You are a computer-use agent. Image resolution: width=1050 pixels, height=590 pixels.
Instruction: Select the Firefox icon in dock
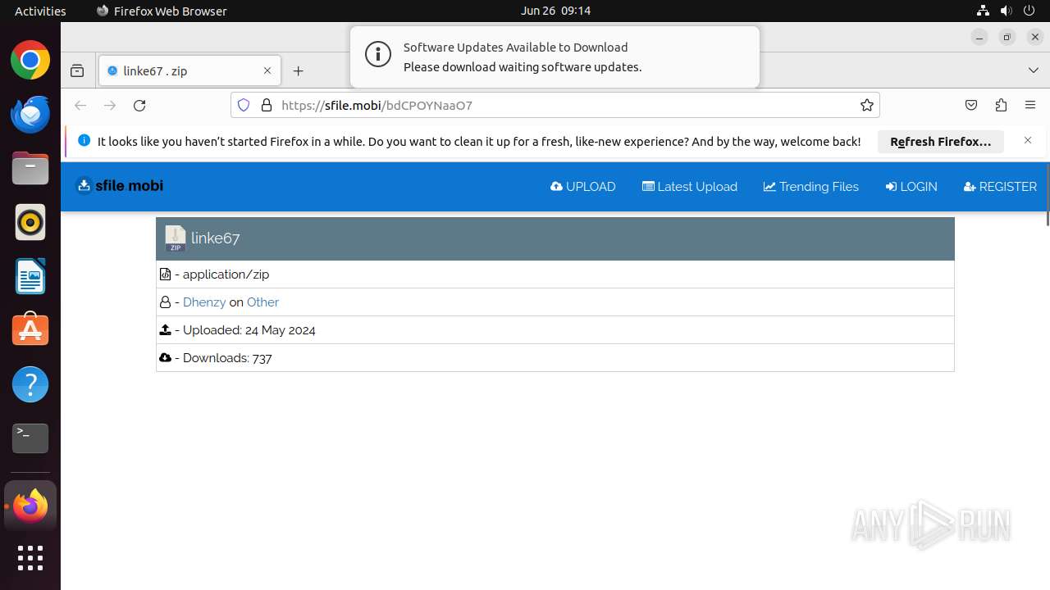[x=30, y=506]
